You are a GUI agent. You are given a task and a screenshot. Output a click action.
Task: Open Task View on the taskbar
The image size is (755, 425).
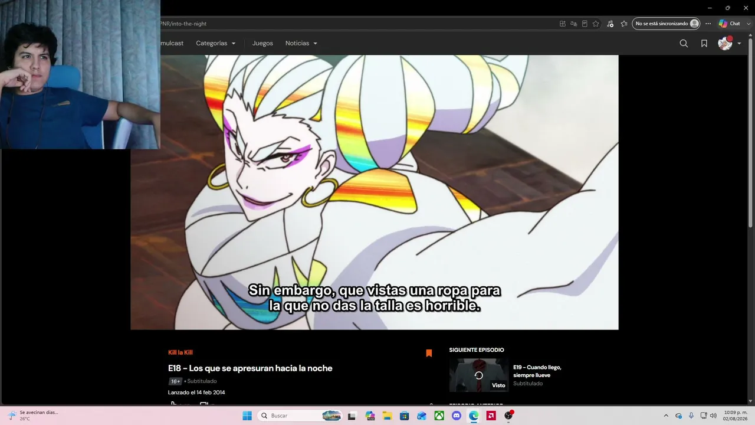(x=352, y=416)
